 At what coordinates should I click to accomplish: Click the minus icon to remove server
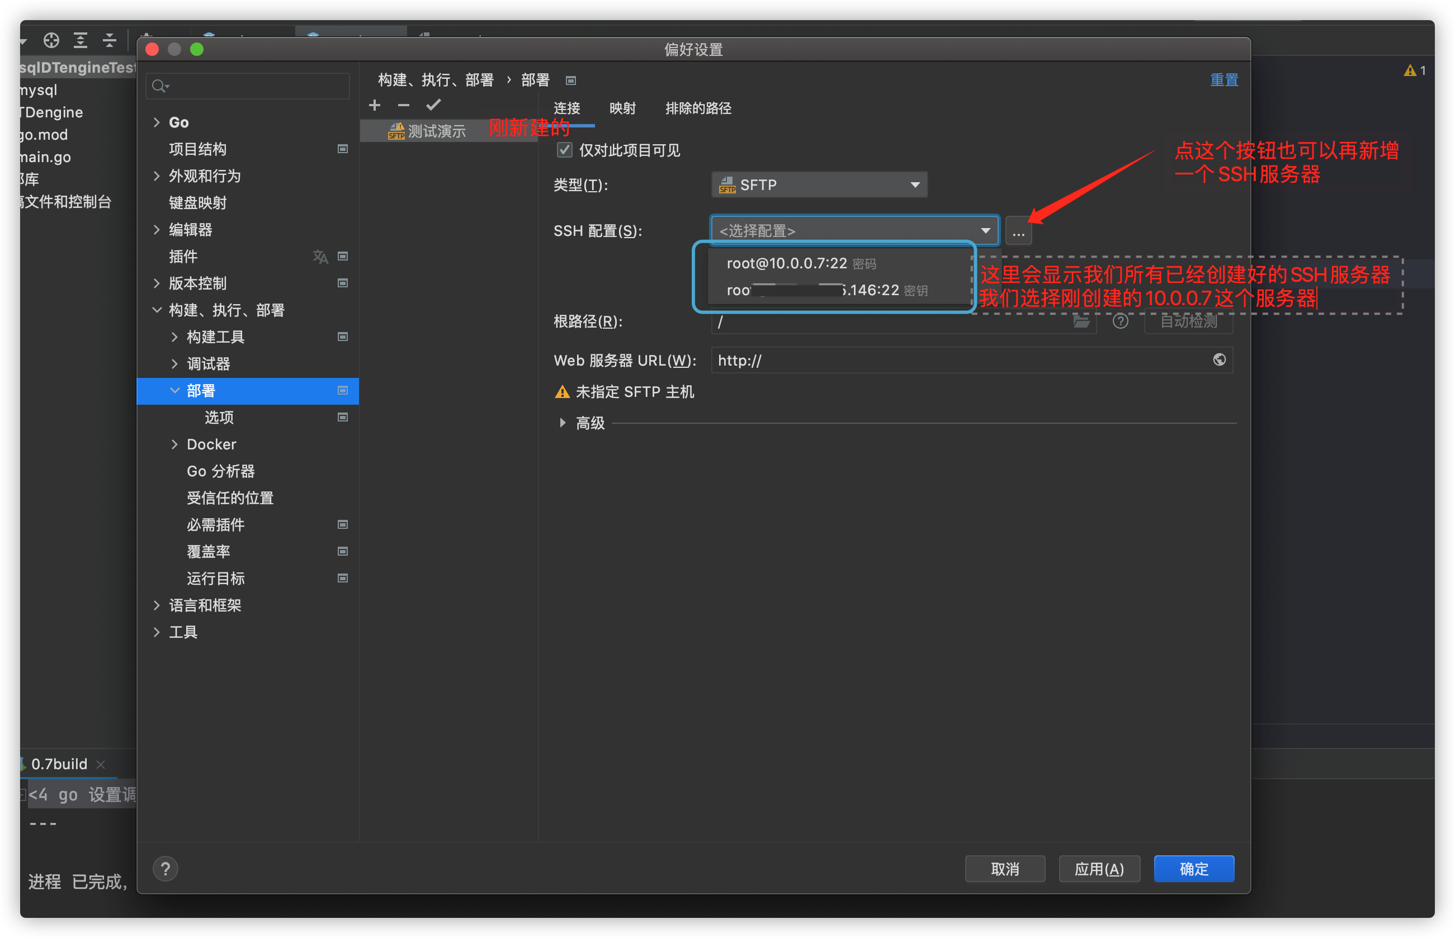pyautogui.click(x=403, y=106)
